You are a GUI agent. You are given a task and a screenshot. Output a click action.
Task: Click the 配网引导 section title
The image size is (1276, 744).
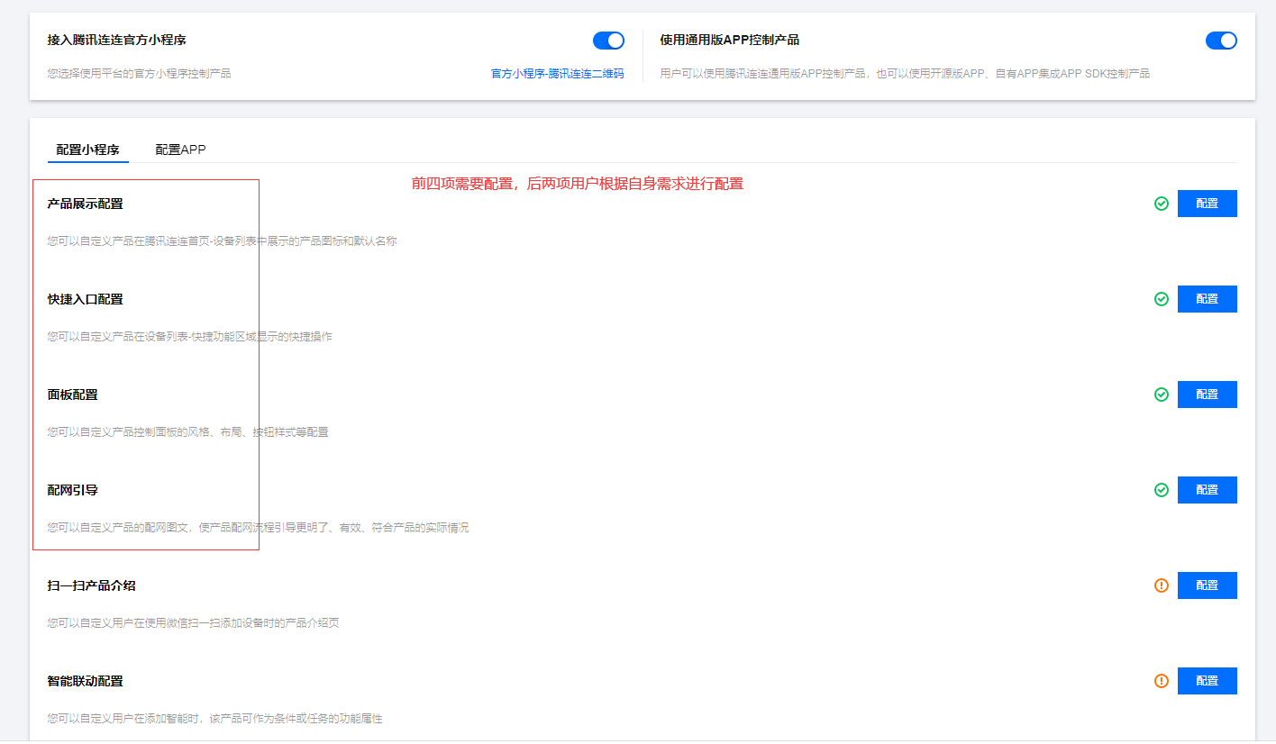[70, 489]
